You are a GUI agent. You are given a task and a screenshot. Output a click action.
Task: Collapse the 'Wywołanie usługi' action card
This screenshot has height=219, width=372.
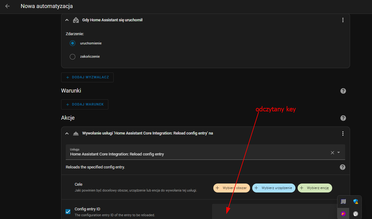coord(67,133)
